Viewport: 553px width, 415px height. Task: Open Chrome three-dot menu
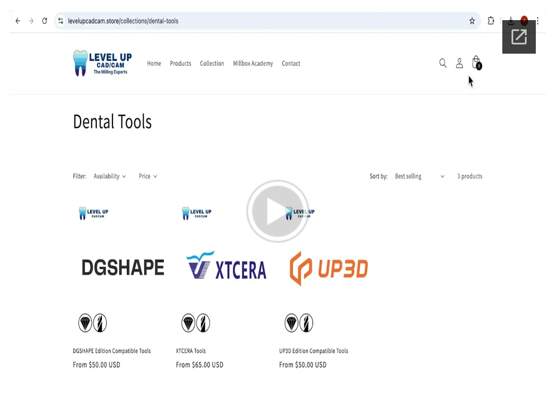[x=537, y=21]
